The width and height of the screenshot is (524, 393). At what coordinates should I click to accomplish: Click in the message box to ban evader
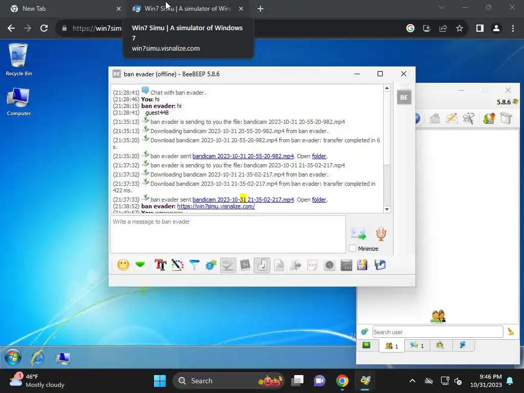click(228, 234)
